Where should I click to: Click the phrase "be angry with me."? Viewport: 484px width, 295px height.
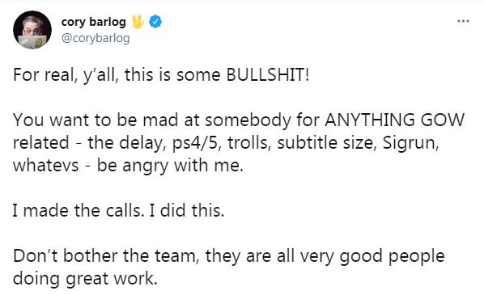170,166
